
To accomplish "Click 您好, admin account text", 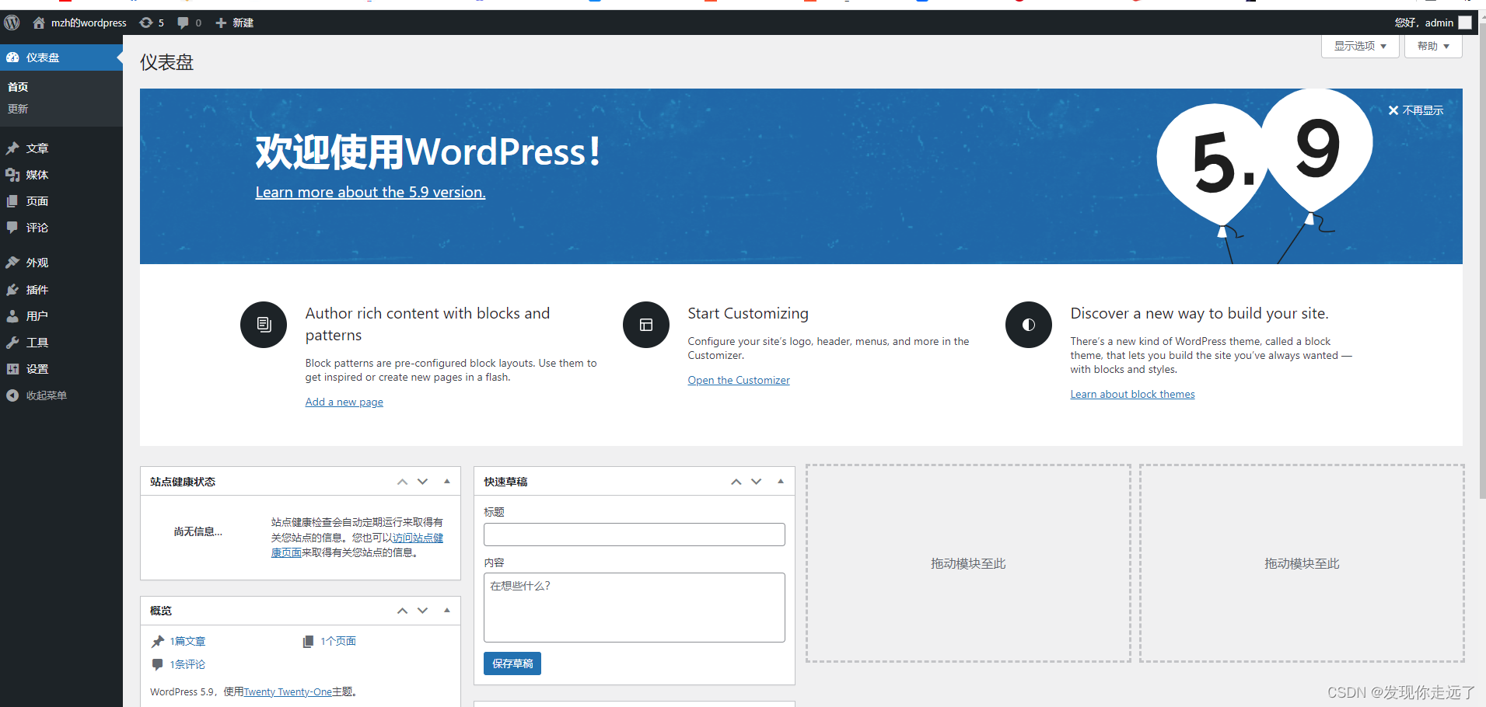I will [x=1424, y=23].
